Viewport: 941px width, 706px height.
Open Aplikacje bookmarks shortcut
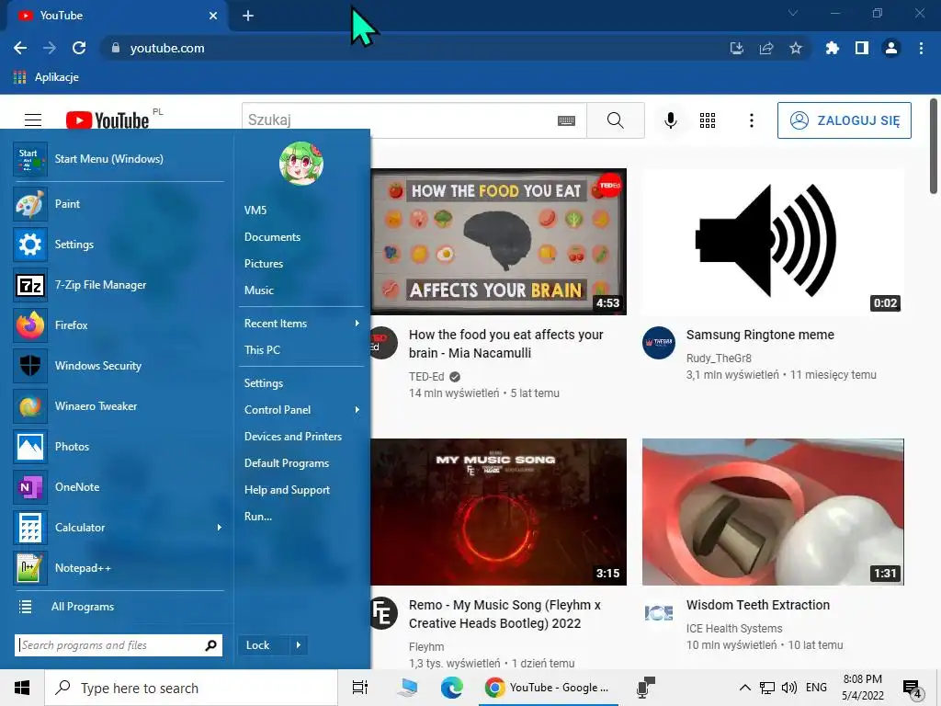click(x=46, y=77)
